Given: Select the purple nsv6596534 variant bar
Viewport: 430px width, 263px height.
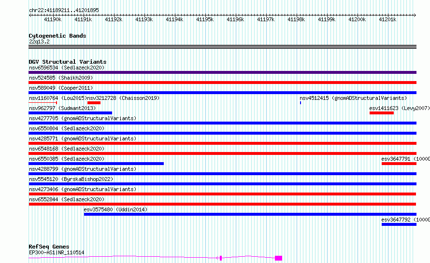Looking at the screenshot, I should (x=222, y=72).
